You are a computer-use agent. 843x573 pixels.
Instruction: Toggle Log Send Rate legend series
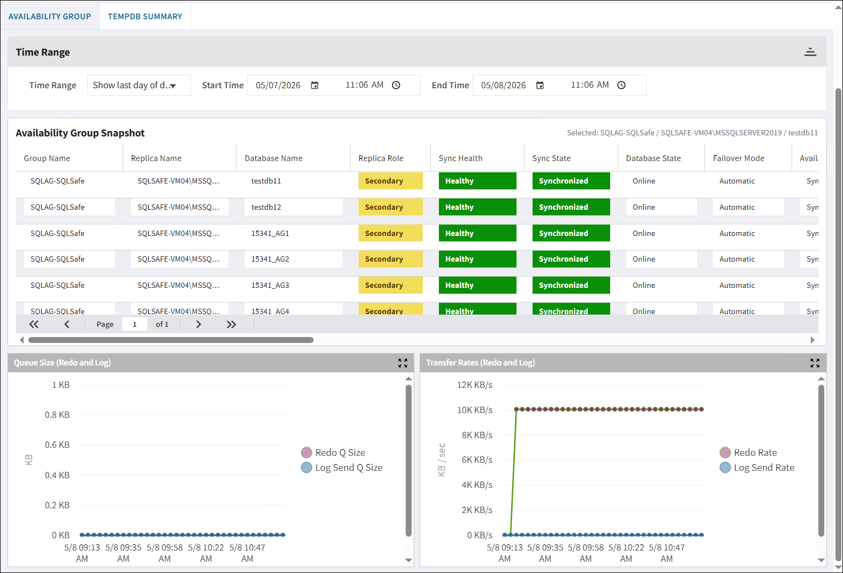point(757,468)
